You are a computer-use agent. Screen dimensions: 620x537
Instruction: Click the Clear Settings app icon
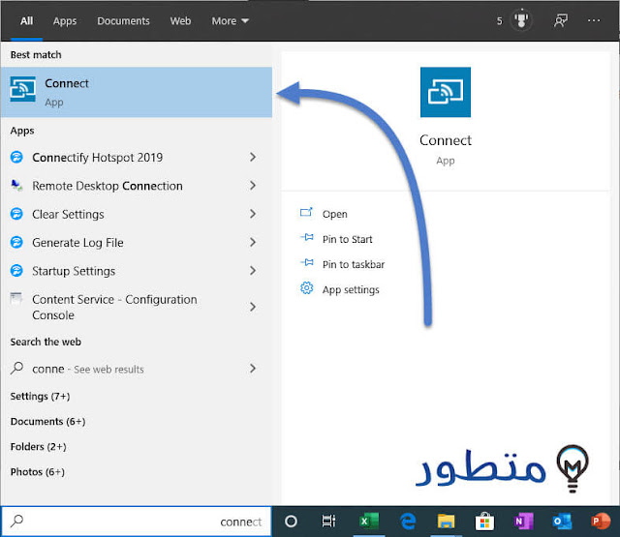coord(16,214)
